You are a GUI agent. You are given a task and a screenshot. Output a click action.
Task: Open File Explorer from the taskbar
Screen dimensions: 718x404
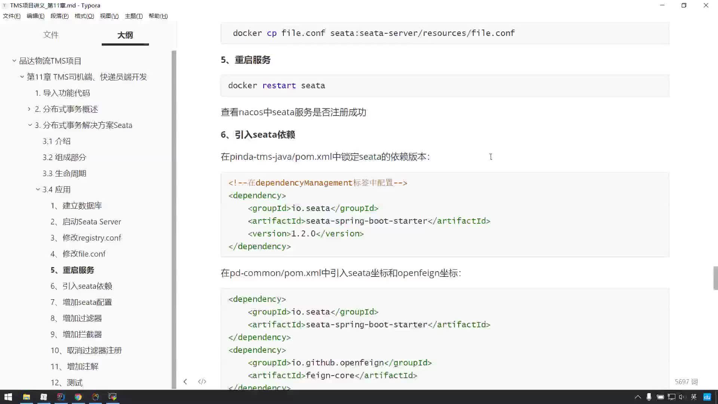tap(27, 397)
